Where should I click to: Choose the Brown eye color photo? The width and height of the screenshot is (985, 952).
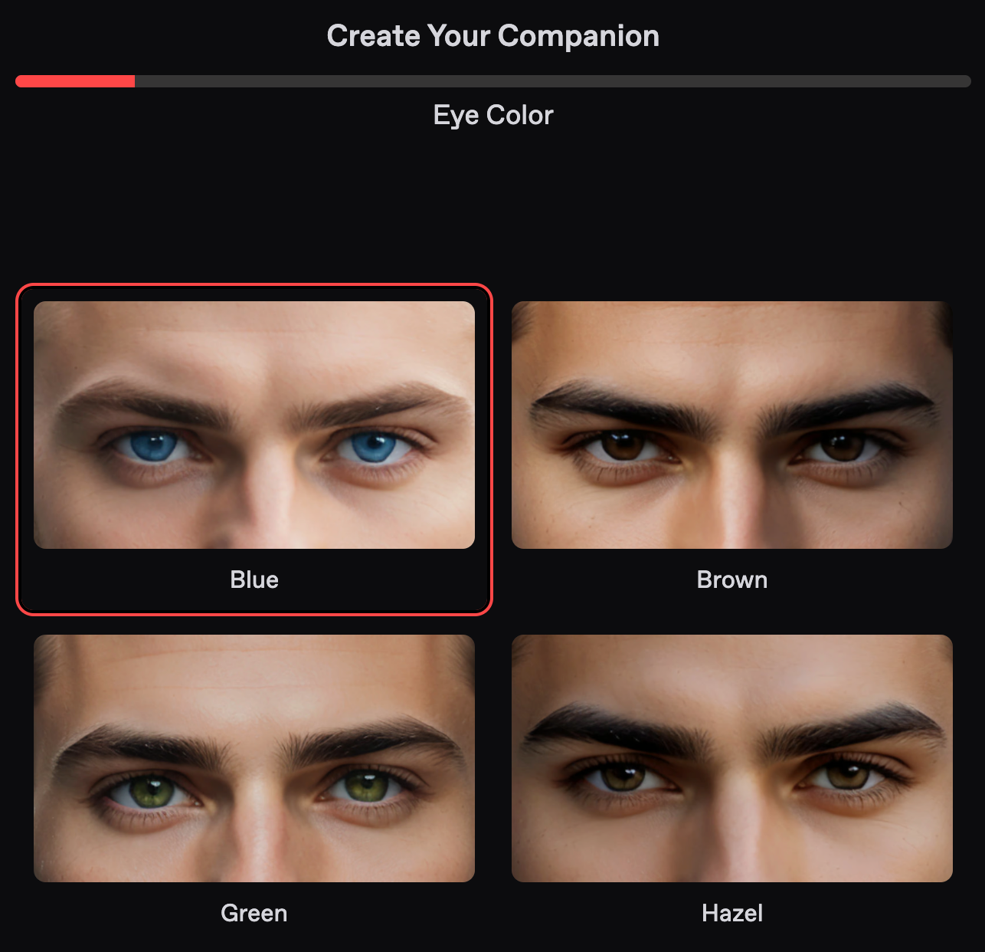[732, 425]
